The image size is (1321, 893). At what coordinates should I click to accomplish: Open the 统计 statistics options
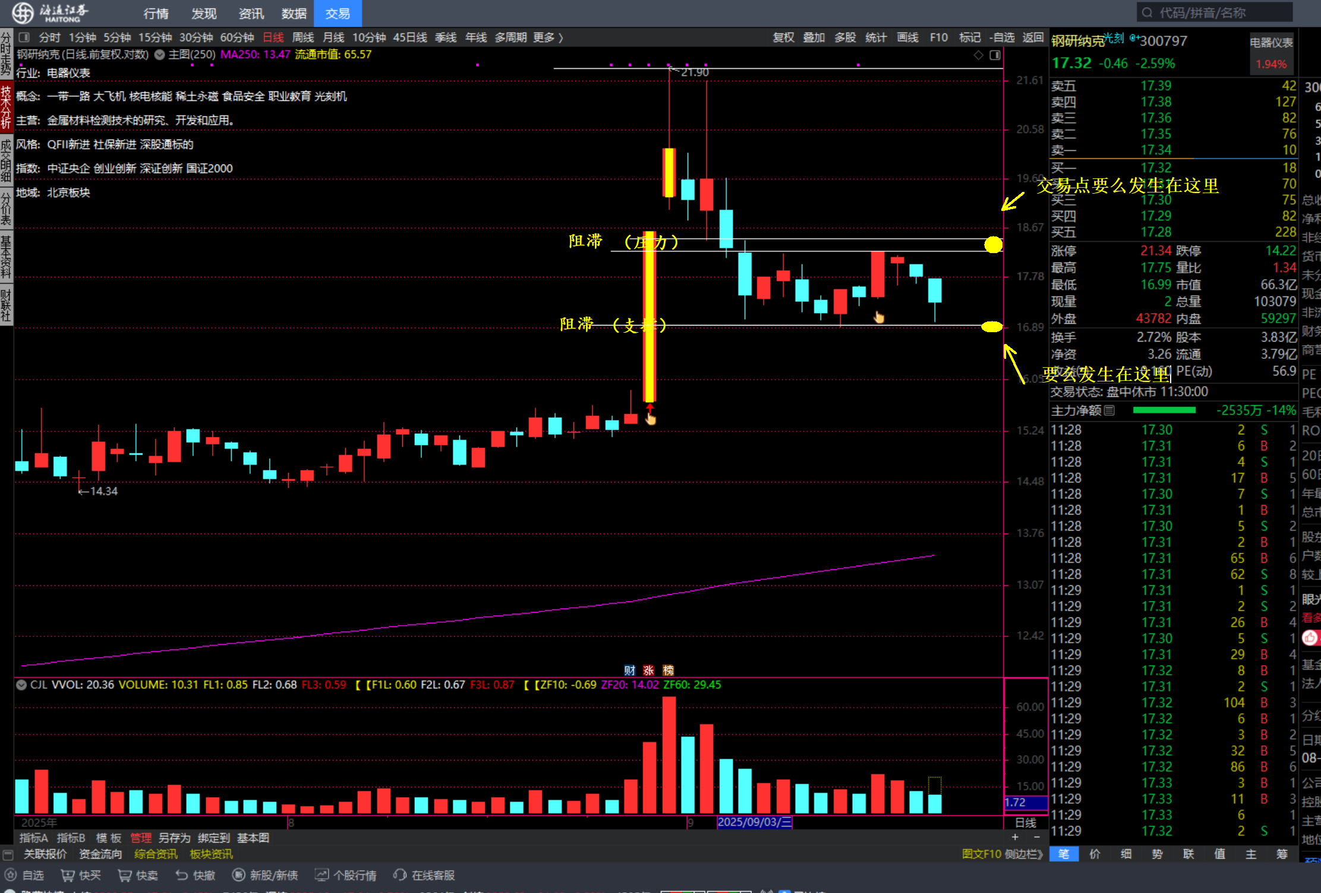[x=876, y=37]
